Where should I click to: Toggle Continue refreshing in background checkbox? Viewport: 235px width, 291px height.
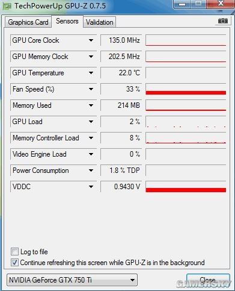14,263
